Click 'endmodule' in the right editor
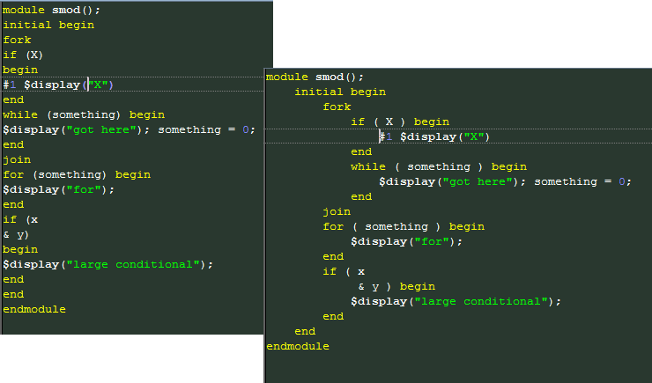Viewport: 652px width, 383px height. 298,346
